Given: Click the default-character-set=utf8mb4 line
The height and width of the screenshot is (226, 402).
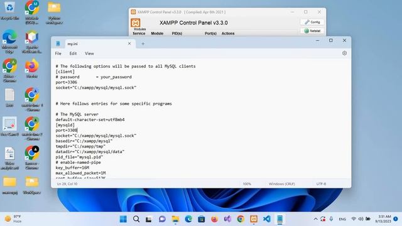Looking at the screenshot, I should 90,120.
